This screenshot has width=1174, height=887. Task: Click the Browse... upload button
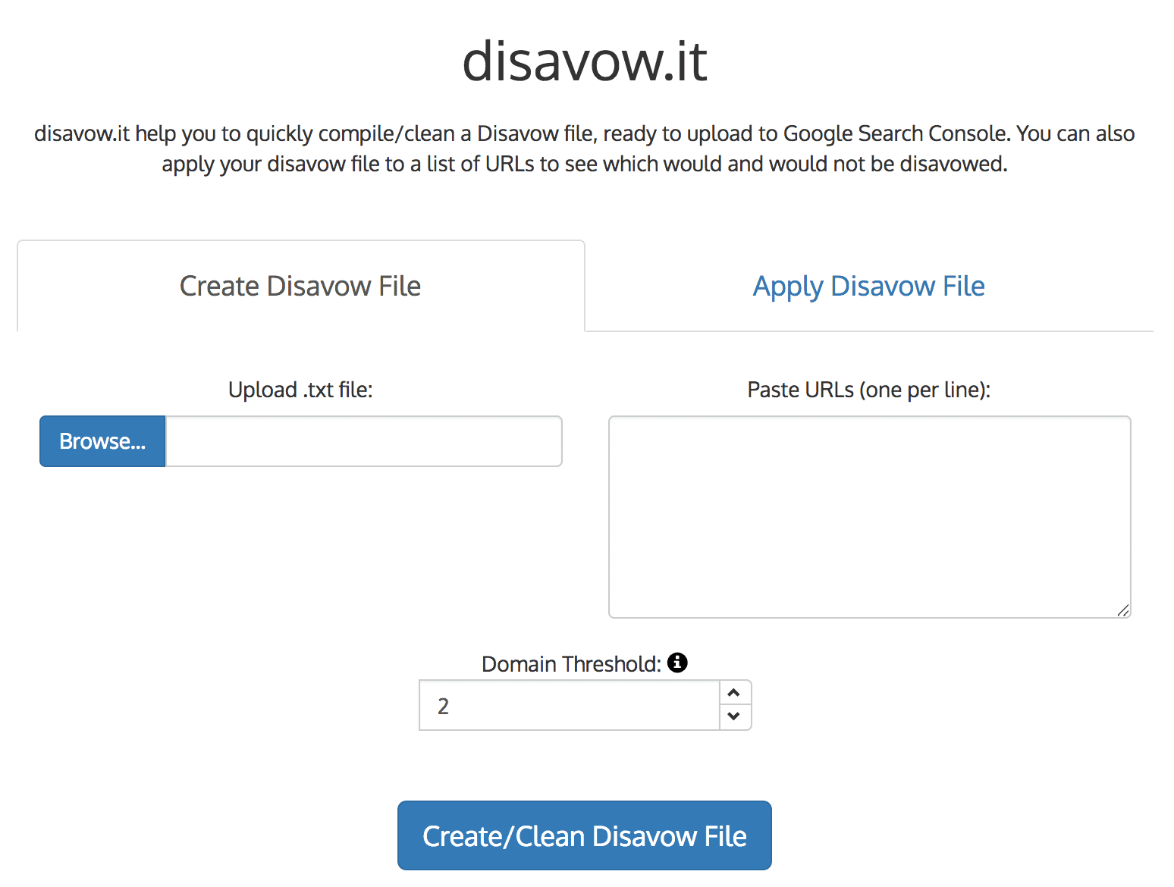(102, 441)
